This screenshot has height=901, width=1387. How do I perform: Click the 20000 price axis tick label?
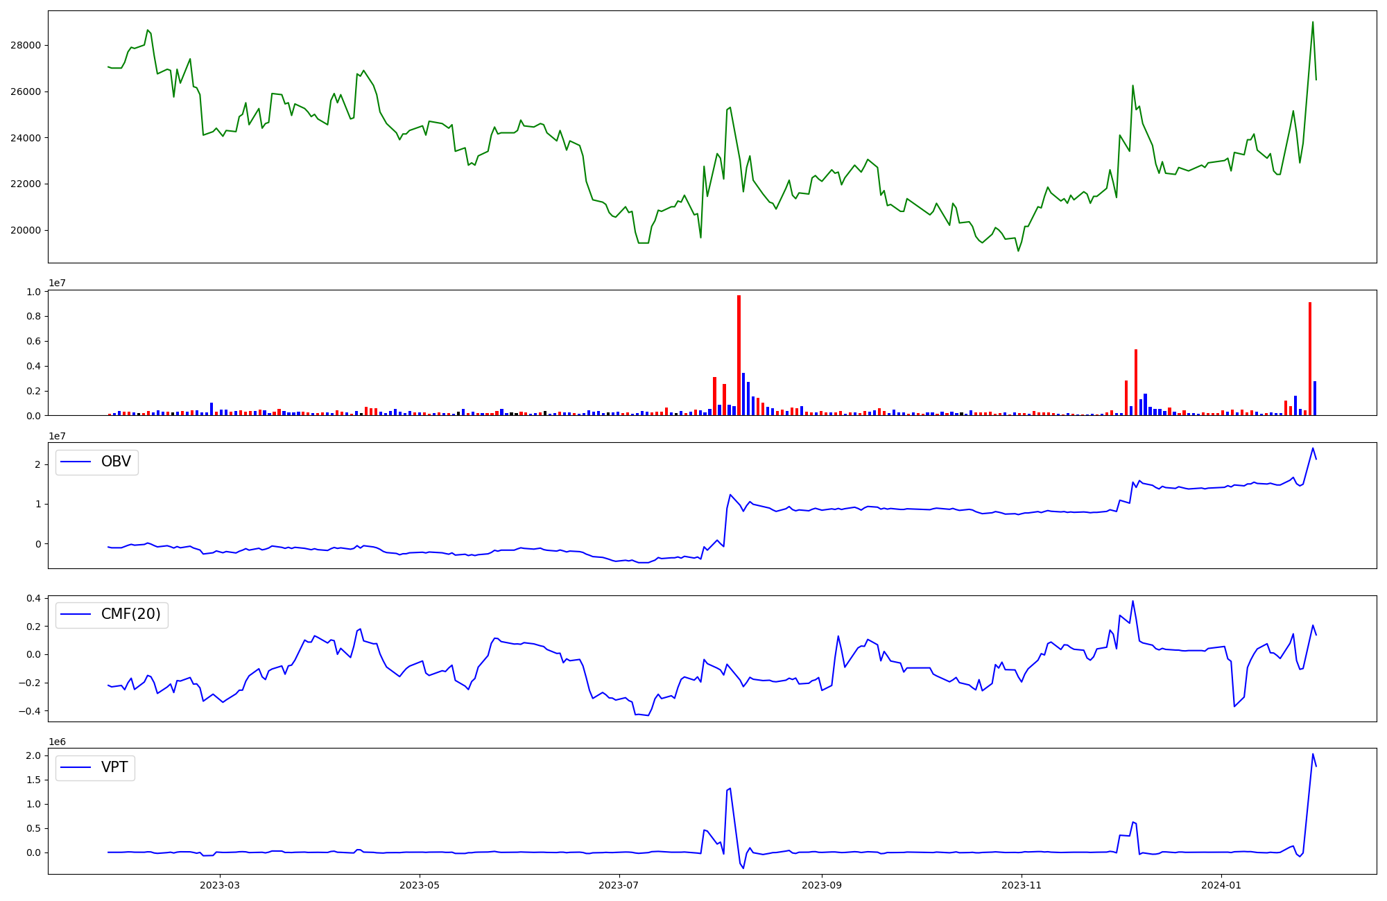(26, 230)
